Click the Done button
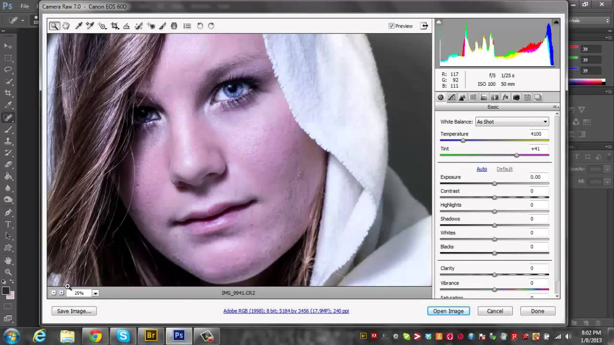Viewport: 614px width, 345px height. tap(538, 311)
